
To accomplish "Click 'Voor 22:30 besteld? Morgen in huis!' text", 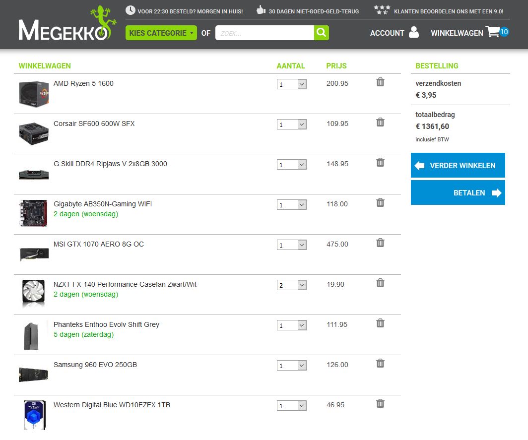I will pos(190,11).
